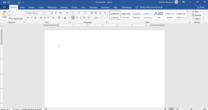Decrease font size with Shrink Font icon

click(x=56, y=13)
